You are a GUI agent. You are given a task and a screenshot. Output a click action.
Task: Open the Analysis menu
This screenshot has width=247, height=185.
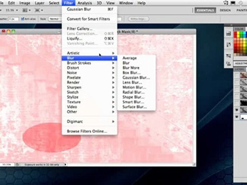pyautogui.click(x=85, y=3)
